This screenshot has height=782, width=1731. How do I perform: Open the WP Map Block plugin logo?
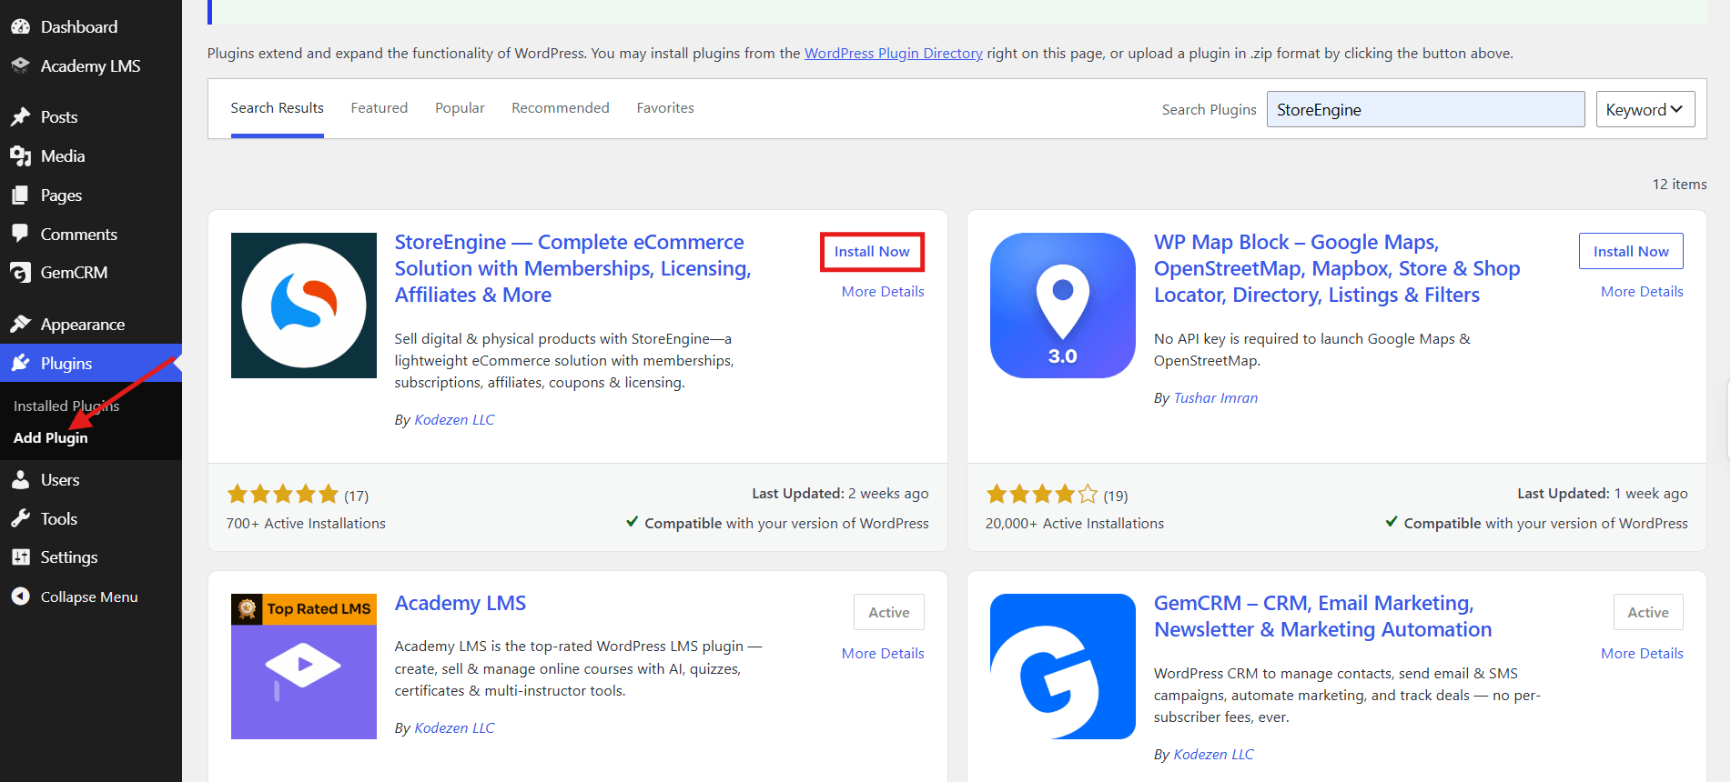pyautogui.click(x=1063, y=306)
